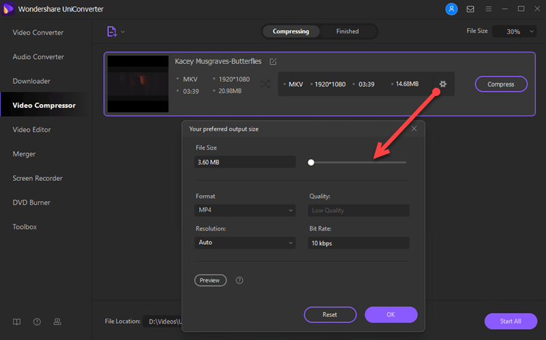The width and height of the screenshot is (546, 340).
Task: Open the hamburger menu in title bar
Action: coord(489,9)
